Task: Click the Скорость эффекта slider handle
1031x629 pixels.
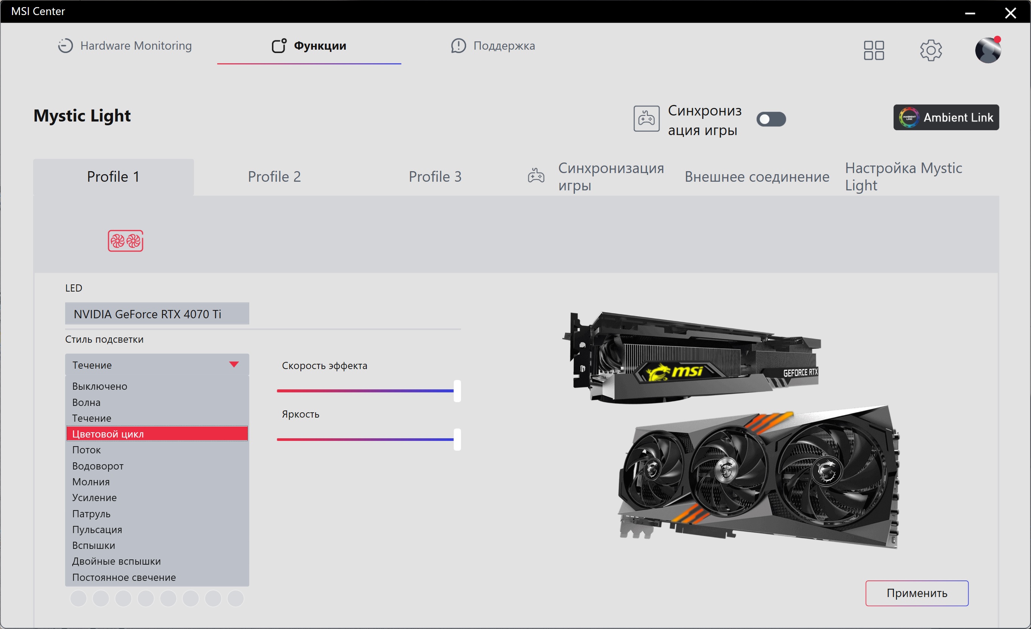Action: [x=457, y=391]
